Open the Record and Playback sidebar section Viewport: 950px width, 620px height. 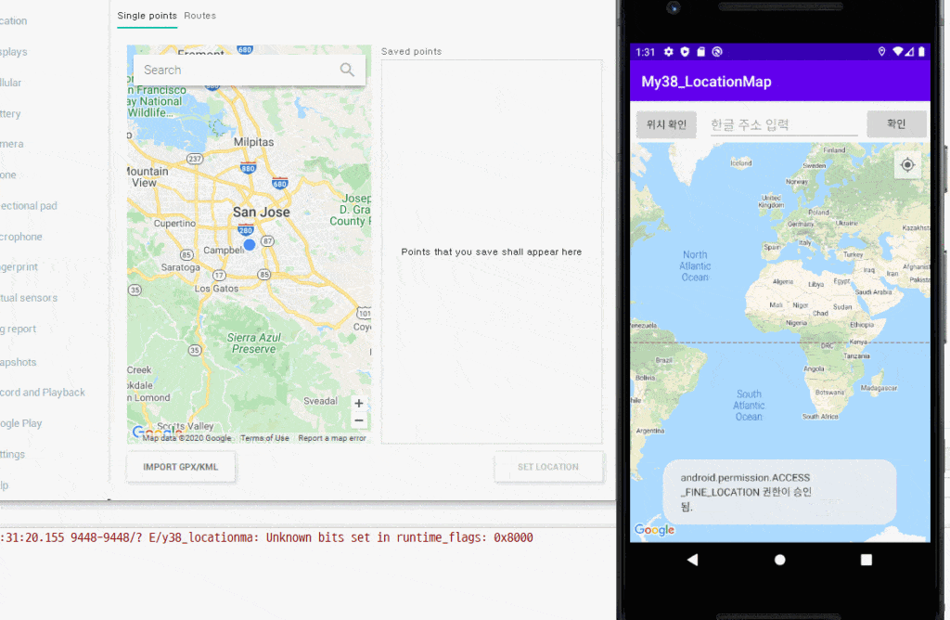click(43, 392)
